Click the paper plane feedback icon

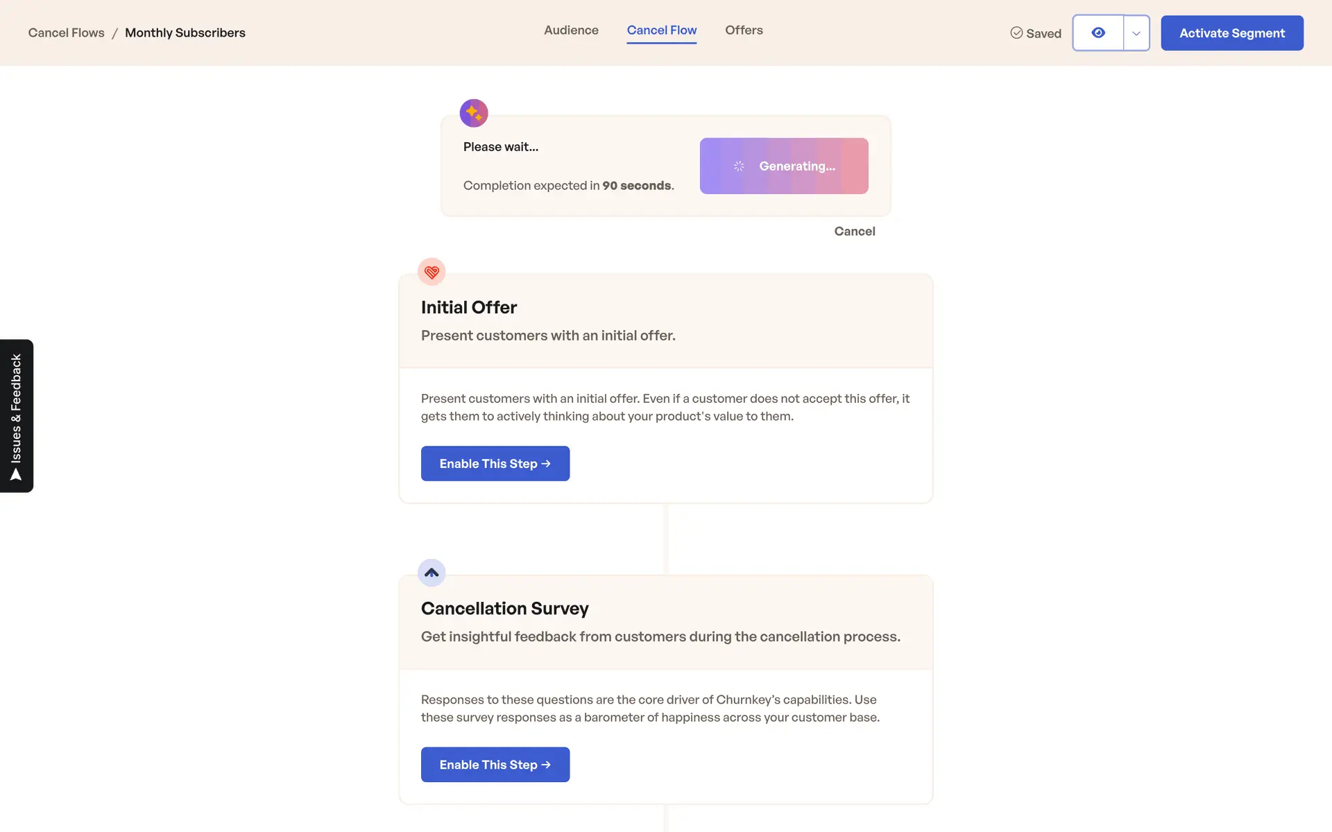16,475
